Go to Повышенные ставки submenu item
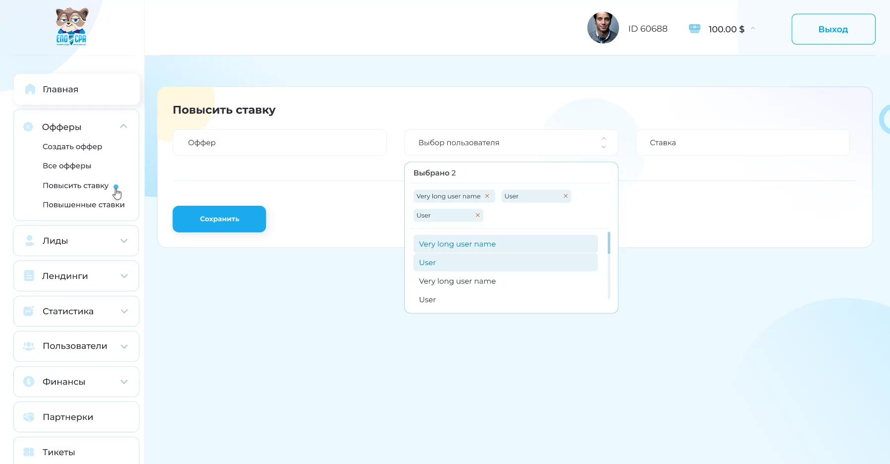 [x=84, y=205]
